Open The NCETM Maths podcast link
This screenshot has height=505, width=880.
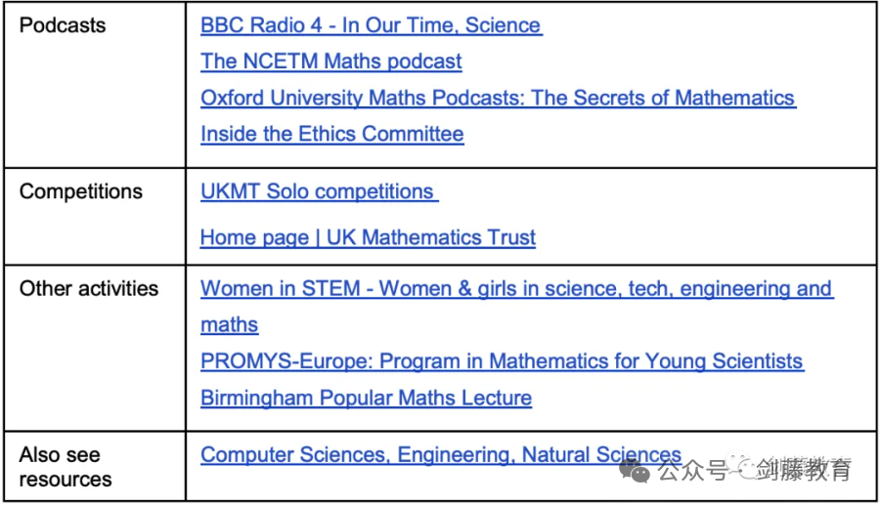(x=331, y=62)
